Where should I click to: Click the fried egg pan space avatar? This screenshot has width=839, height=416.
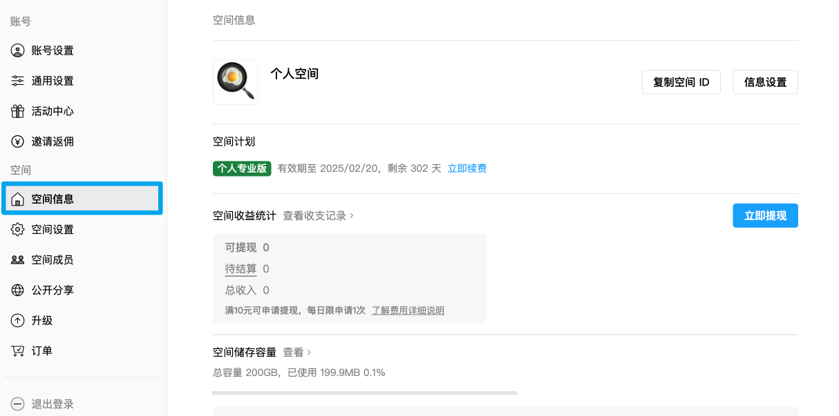[x=236, y=82]
